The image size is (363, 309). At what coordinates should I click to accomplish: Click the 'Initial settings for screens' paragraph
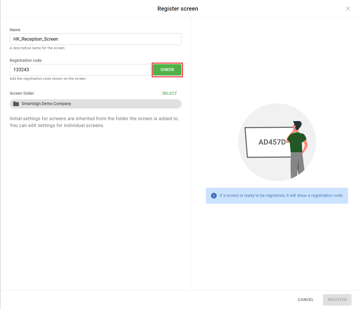click(x=94, y=122)
